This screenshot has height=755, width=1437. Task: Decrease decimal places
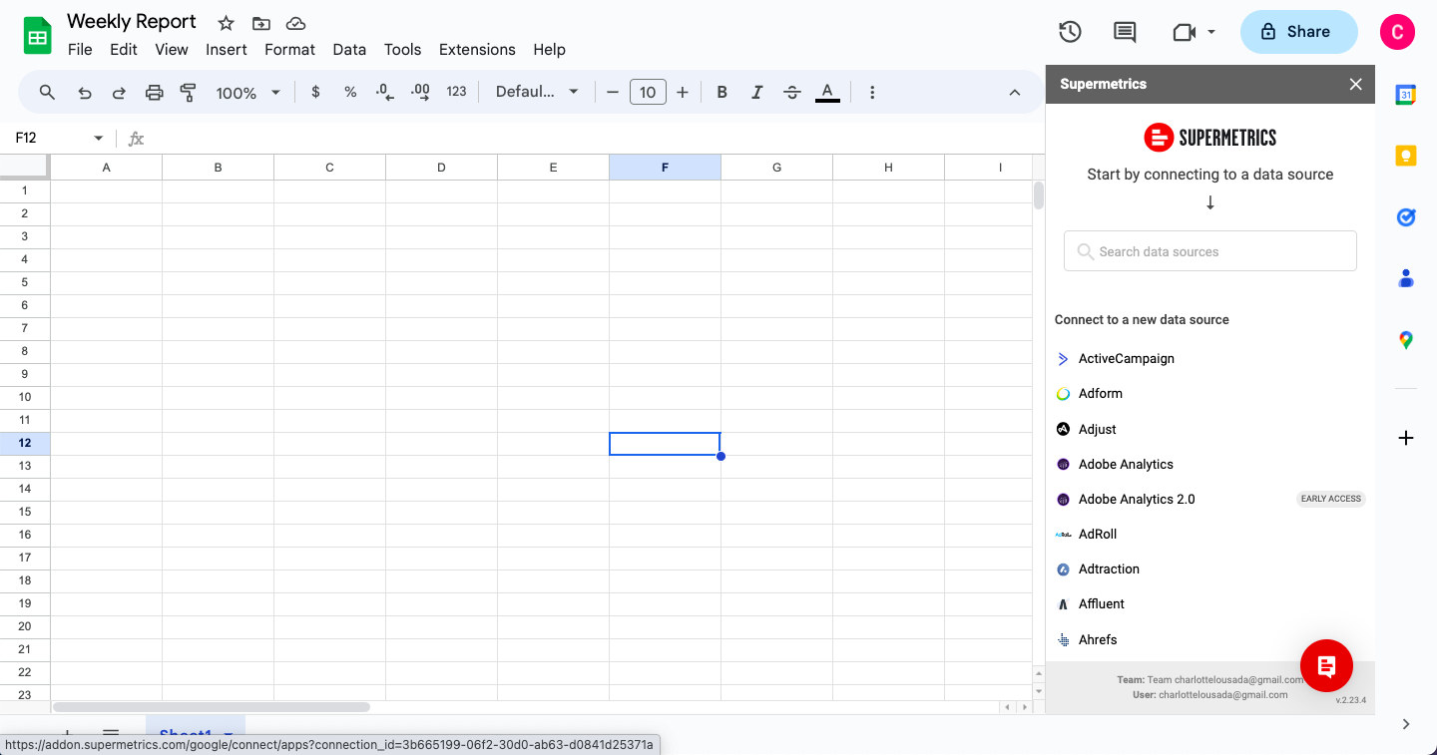(384, 92)
